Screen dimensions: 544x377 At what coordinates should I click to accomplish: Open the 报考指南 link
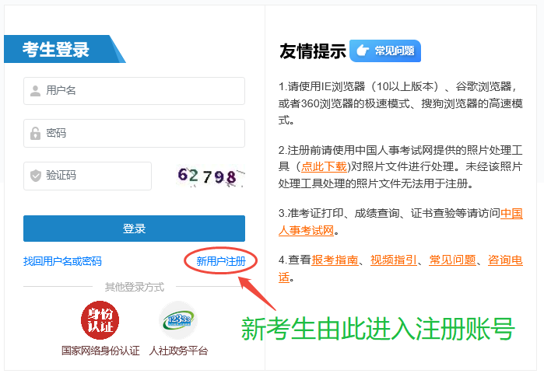335,260
